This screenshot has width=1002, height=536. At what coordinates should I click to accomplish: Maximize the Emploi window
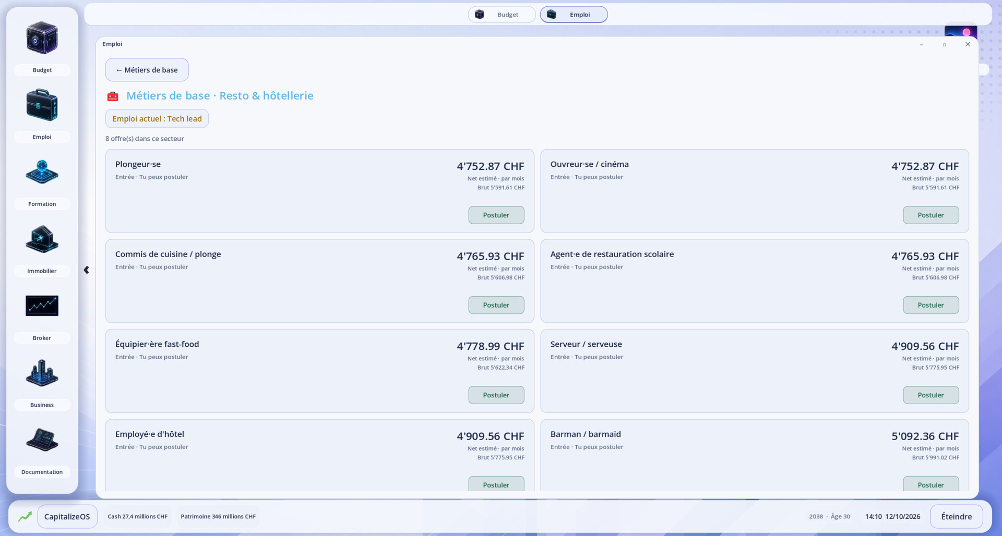(x=944, y=45)
